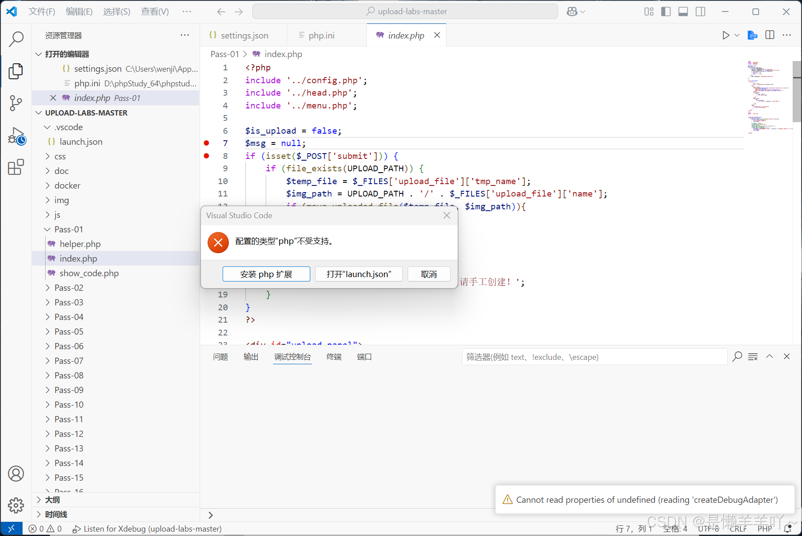Click the PHP server toolbar icon
This screenshot has height=536, width=802.
click(x=752, y=35)
